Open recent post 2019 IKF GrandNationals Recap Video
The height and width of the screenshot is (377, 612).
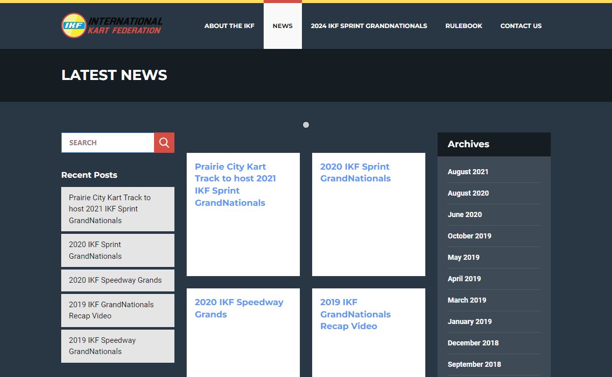tap(118, 310)
